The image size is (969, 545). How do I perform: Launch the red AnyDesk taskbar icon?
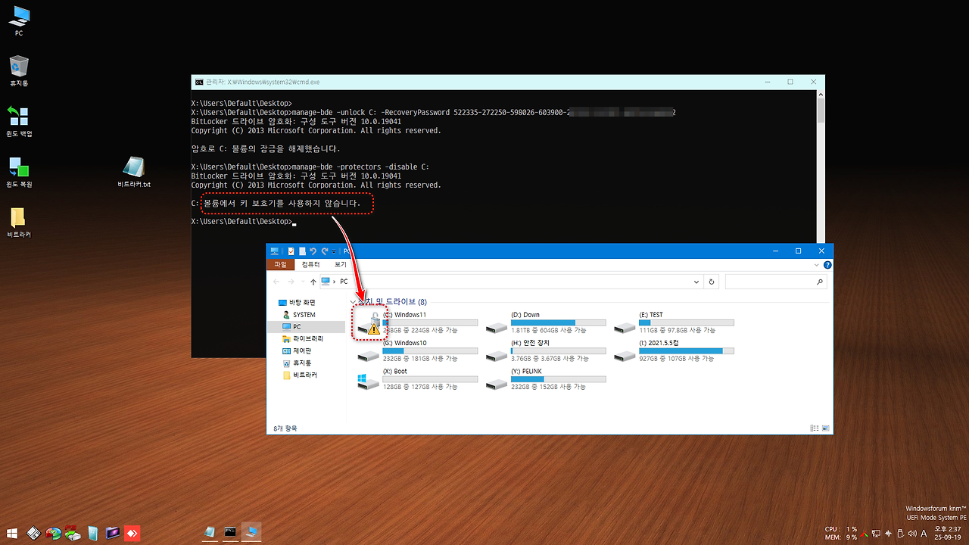point(132,533)
